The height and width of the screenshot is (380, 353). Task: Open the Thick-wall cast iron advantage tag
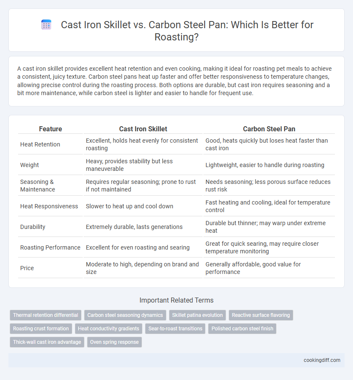(x=47, y=342)
